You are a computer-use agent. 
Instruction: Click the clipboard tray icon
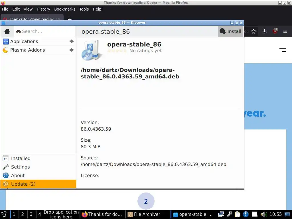pos(238,214)
